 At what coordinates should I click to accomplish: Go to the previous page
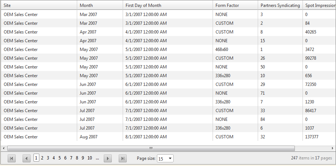click(x=27, y=158)
